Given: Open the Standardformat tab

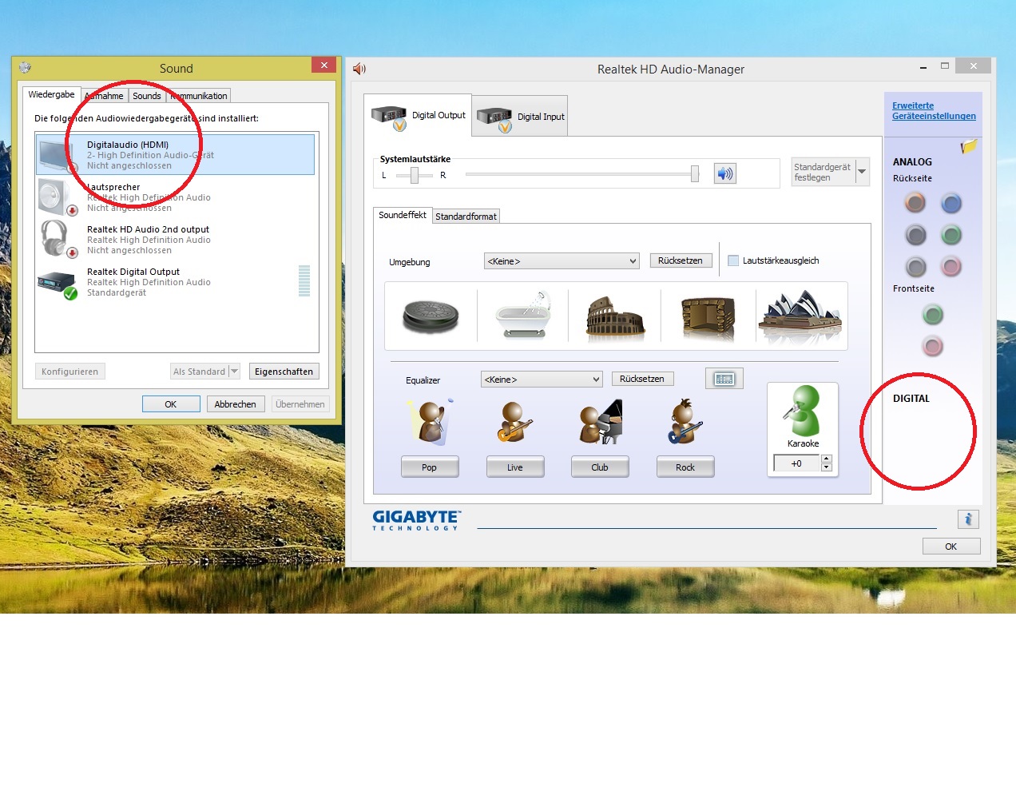Looking at the screenshot, I should [x=466, y=217].
